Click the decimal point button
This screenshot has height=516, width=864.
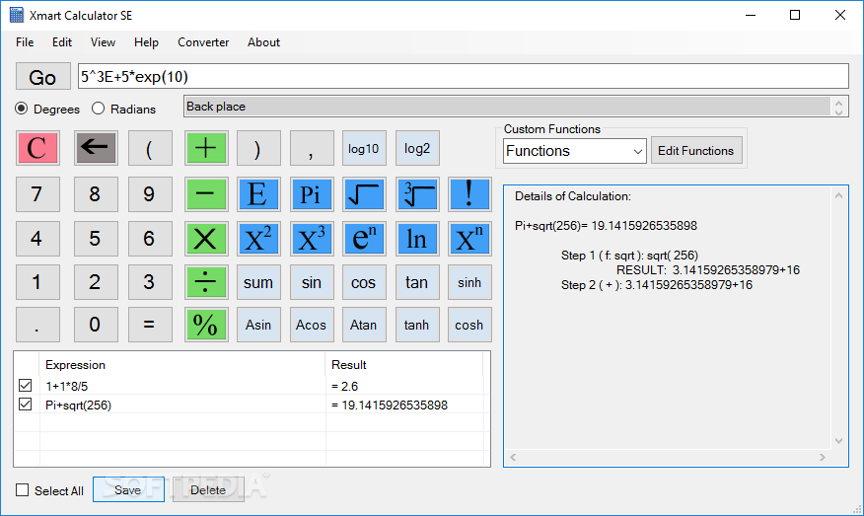coord(37,325)
